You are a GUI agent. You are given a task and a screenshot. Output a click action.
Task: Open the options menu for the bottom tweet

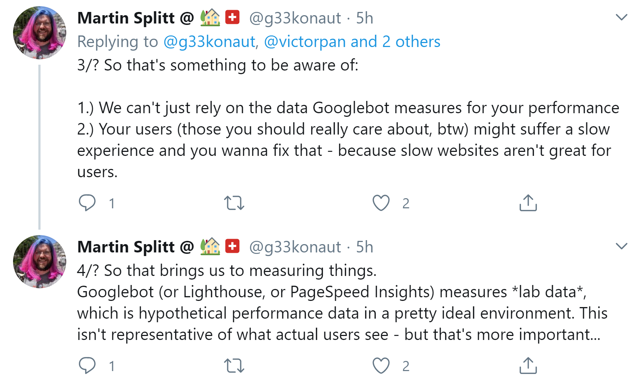pyautogui.click(x=622, y=246)
